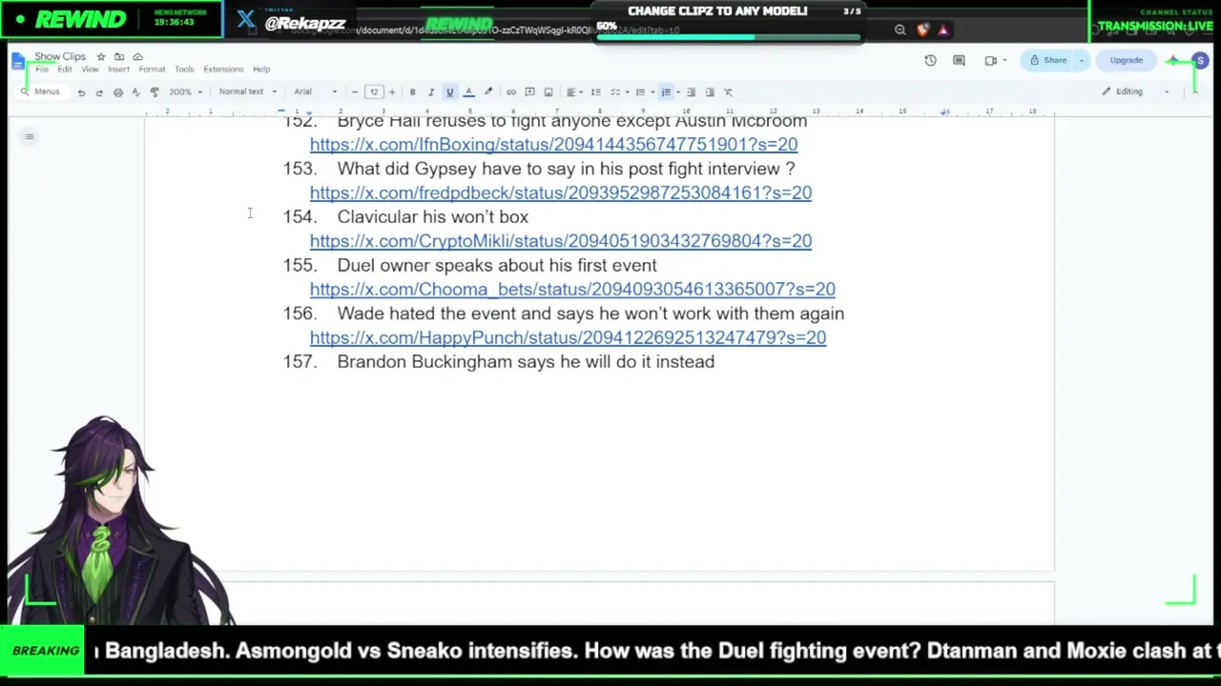Open the File menu

click(42, 70)
